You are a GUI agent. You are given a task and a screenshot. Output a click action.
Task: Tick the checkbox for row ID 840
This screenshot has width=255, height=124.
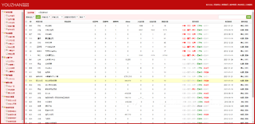pos(26,26)
